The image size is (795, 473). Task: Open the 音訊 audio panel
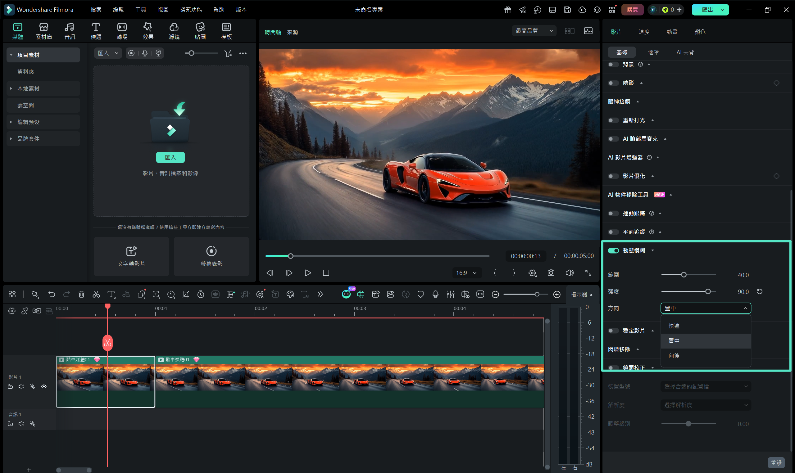(x=70, y=31)
